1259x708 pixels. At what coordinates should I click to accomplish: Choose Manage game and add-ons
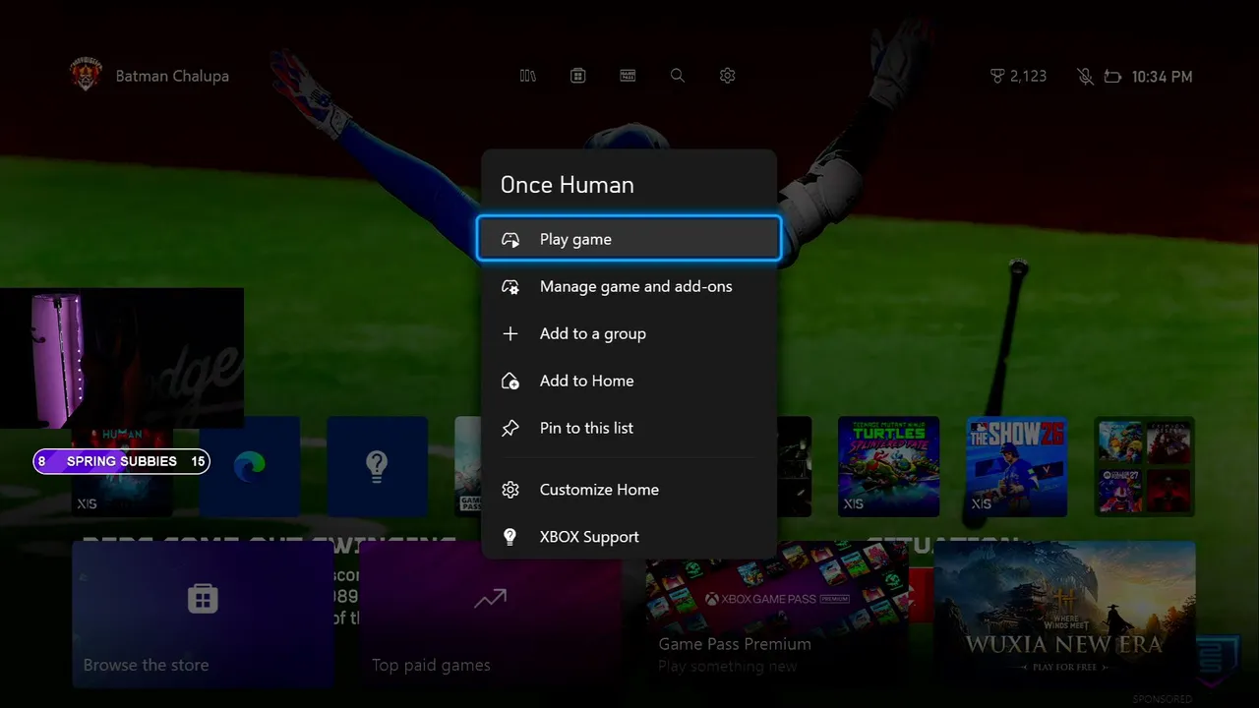pos(629,286)
